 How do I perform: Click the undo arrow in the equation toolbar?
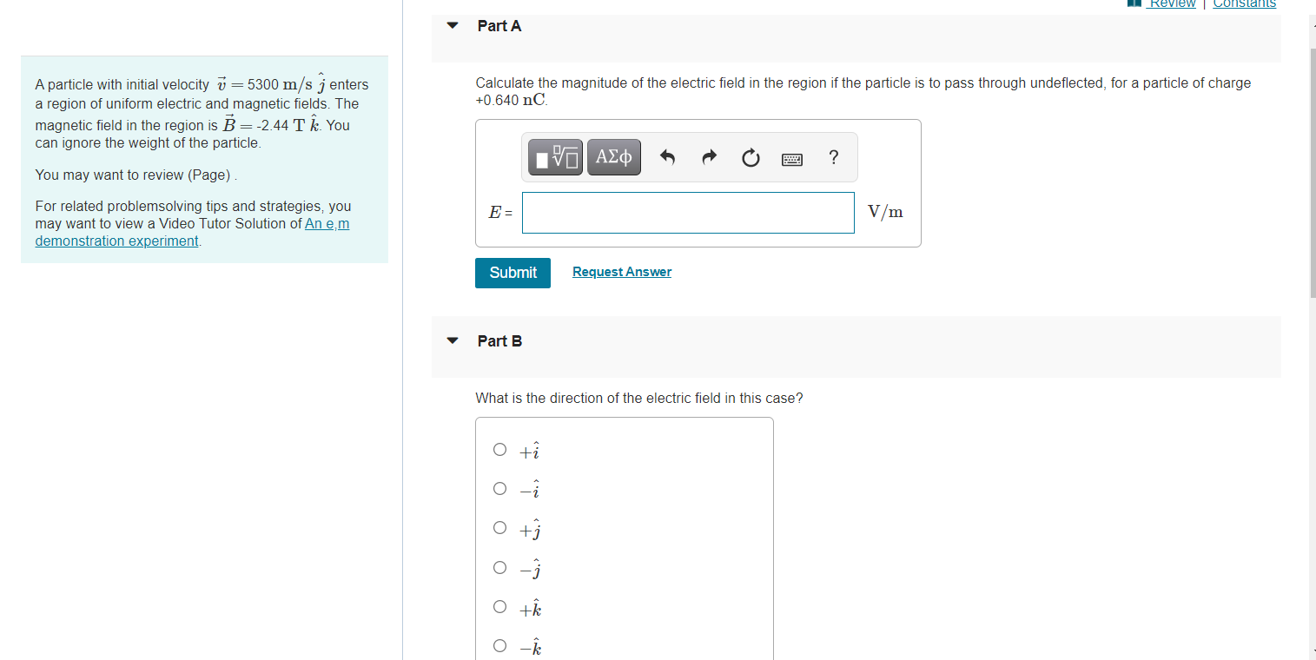pos(666,157)
